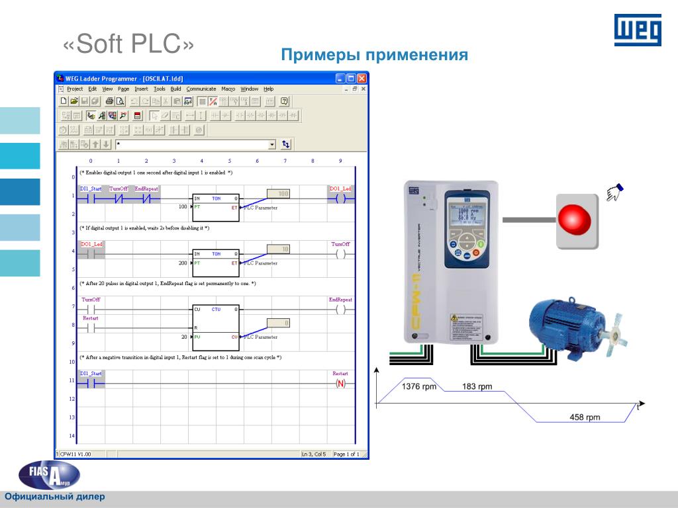Click the 'CFW11 V1.00' status bar entry
The image size is (678, 508).
click(x=75, y=454)
